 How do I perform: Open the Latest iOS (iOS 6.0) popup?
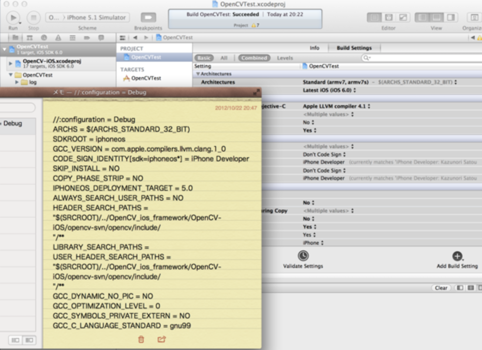click(329, 90)
